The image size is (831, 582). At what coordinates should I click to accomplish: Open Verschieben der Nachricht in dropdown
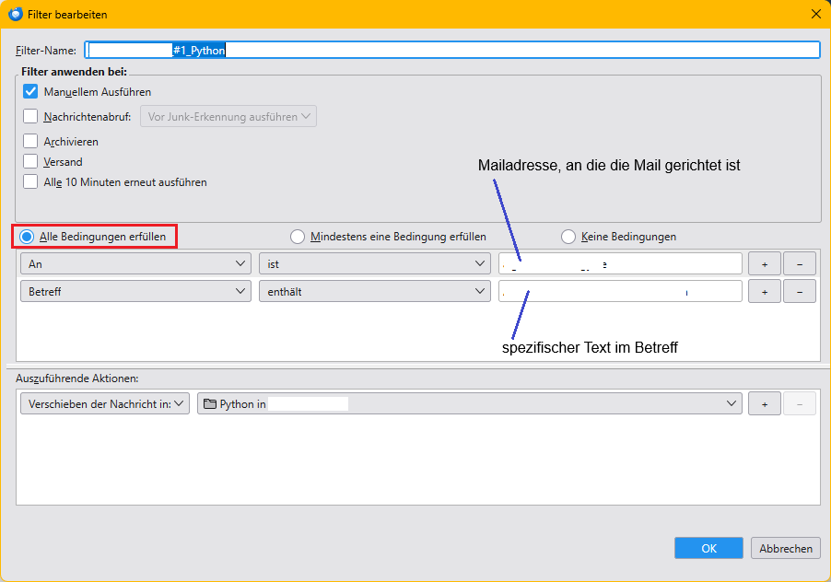point(105,403)
